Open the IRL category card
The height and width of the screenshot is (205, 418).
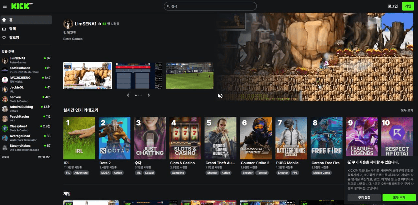[x=79, y=138]
